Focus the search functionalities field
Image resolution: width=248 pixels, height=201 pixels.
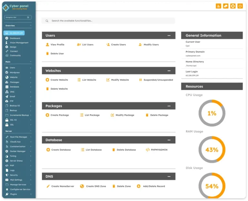108,21
